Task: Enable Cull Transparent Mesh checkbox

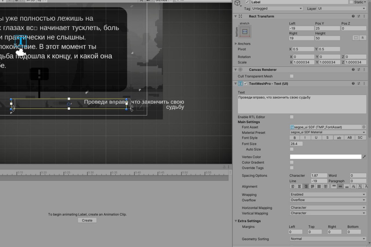Action: pyautogui.click(x=292, y=76)
